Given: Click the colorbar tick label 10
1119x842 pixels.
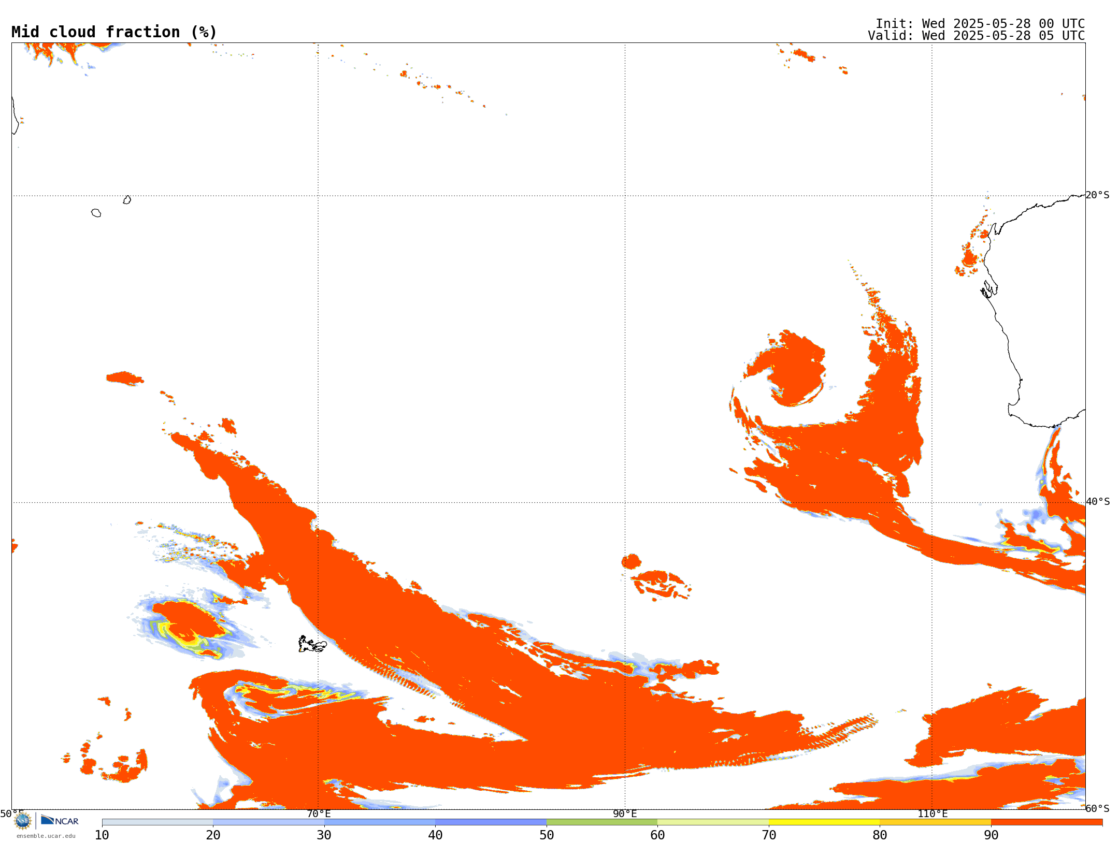Looking at the screenshot, I should (102, 835).
